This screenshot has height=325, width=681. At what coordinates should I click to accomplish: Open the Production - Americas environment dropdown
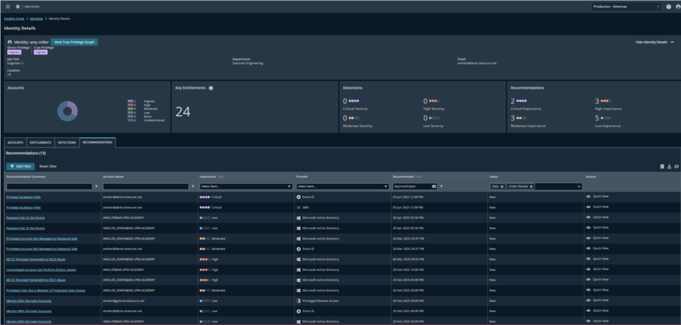(626, 6)
